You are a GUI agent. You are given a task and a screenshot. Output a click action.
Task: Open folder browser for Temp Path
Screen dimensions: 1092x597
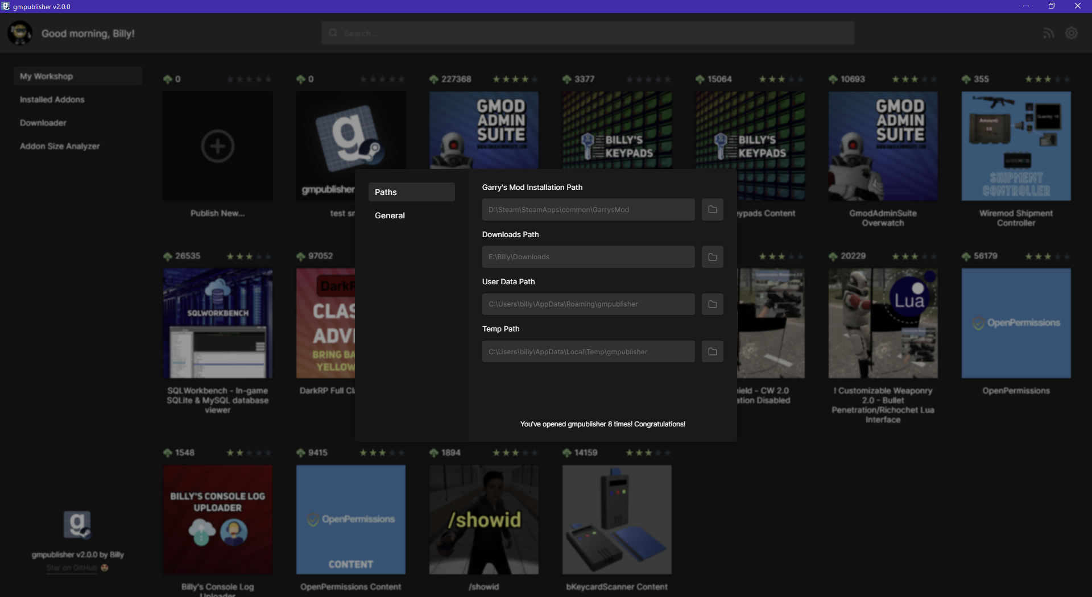[712, 351]
